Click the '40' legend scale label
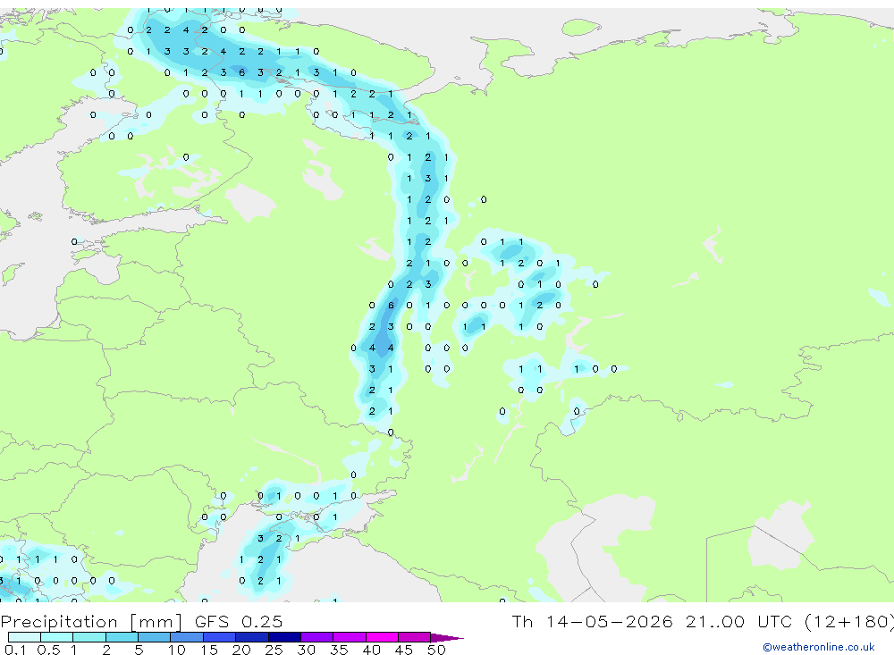Screen dimensions: 894x655 (x=371, y=650)
